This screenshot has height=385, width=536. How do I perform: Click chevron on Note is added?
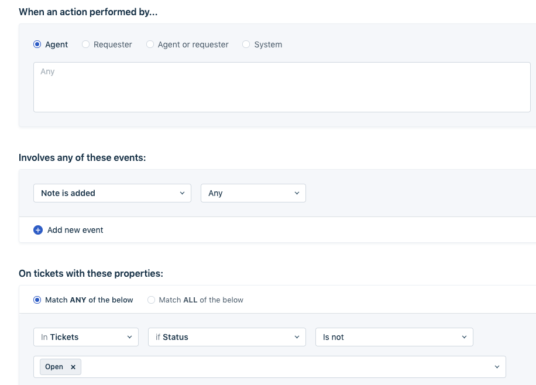pyautogui.click(x=182, y=193)
